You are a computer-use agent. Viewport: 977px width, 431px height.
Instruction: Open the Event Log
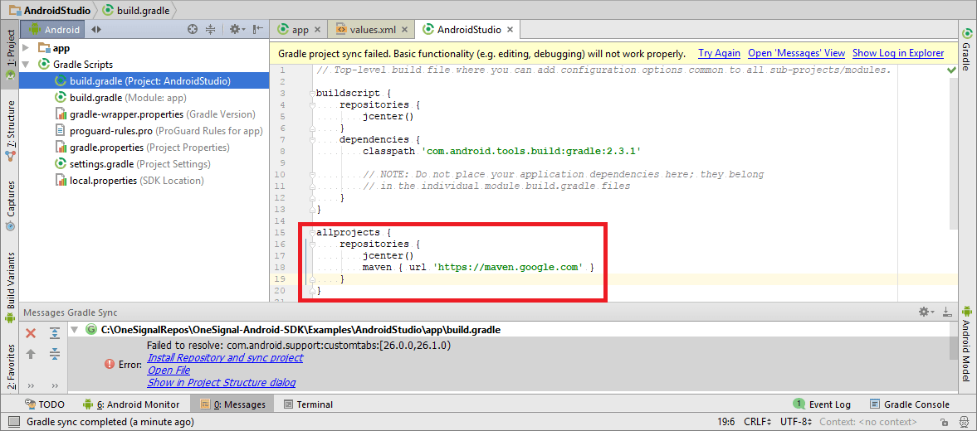tap(822, 404)
